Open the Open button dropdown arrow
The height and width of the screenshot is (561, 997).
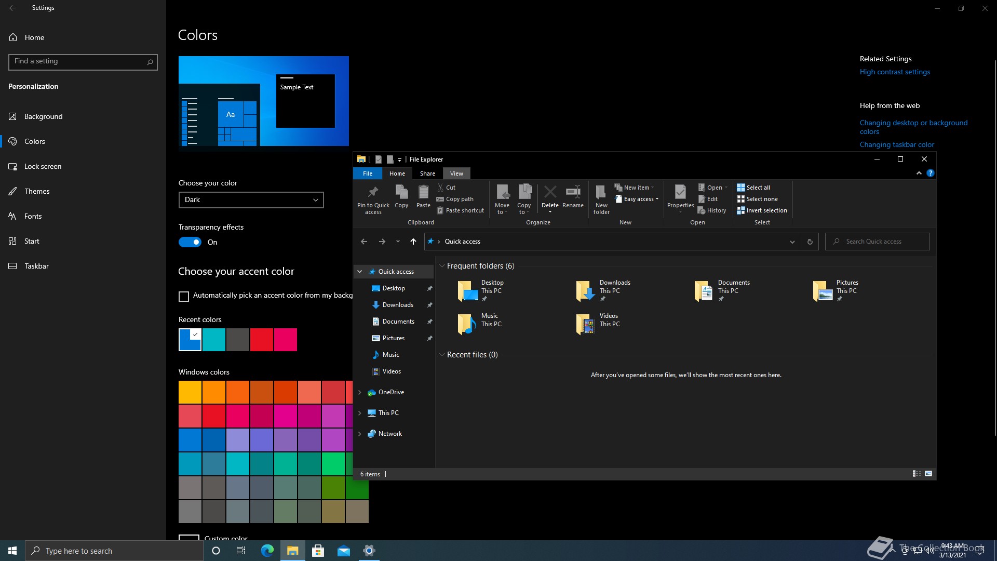click(726, 188)
